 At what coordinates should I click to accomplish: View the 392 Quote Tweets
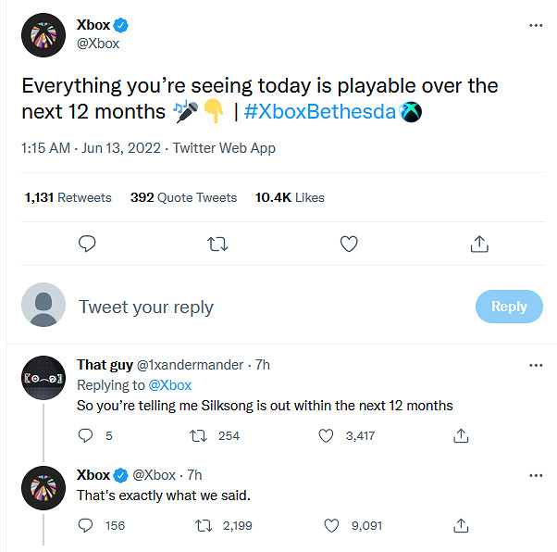[183, 197]
